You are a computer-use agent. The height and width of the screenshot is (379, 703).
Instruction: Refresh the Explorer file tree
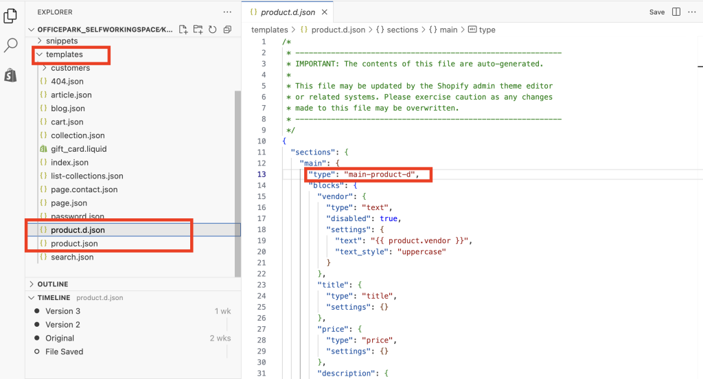(212, 30)
